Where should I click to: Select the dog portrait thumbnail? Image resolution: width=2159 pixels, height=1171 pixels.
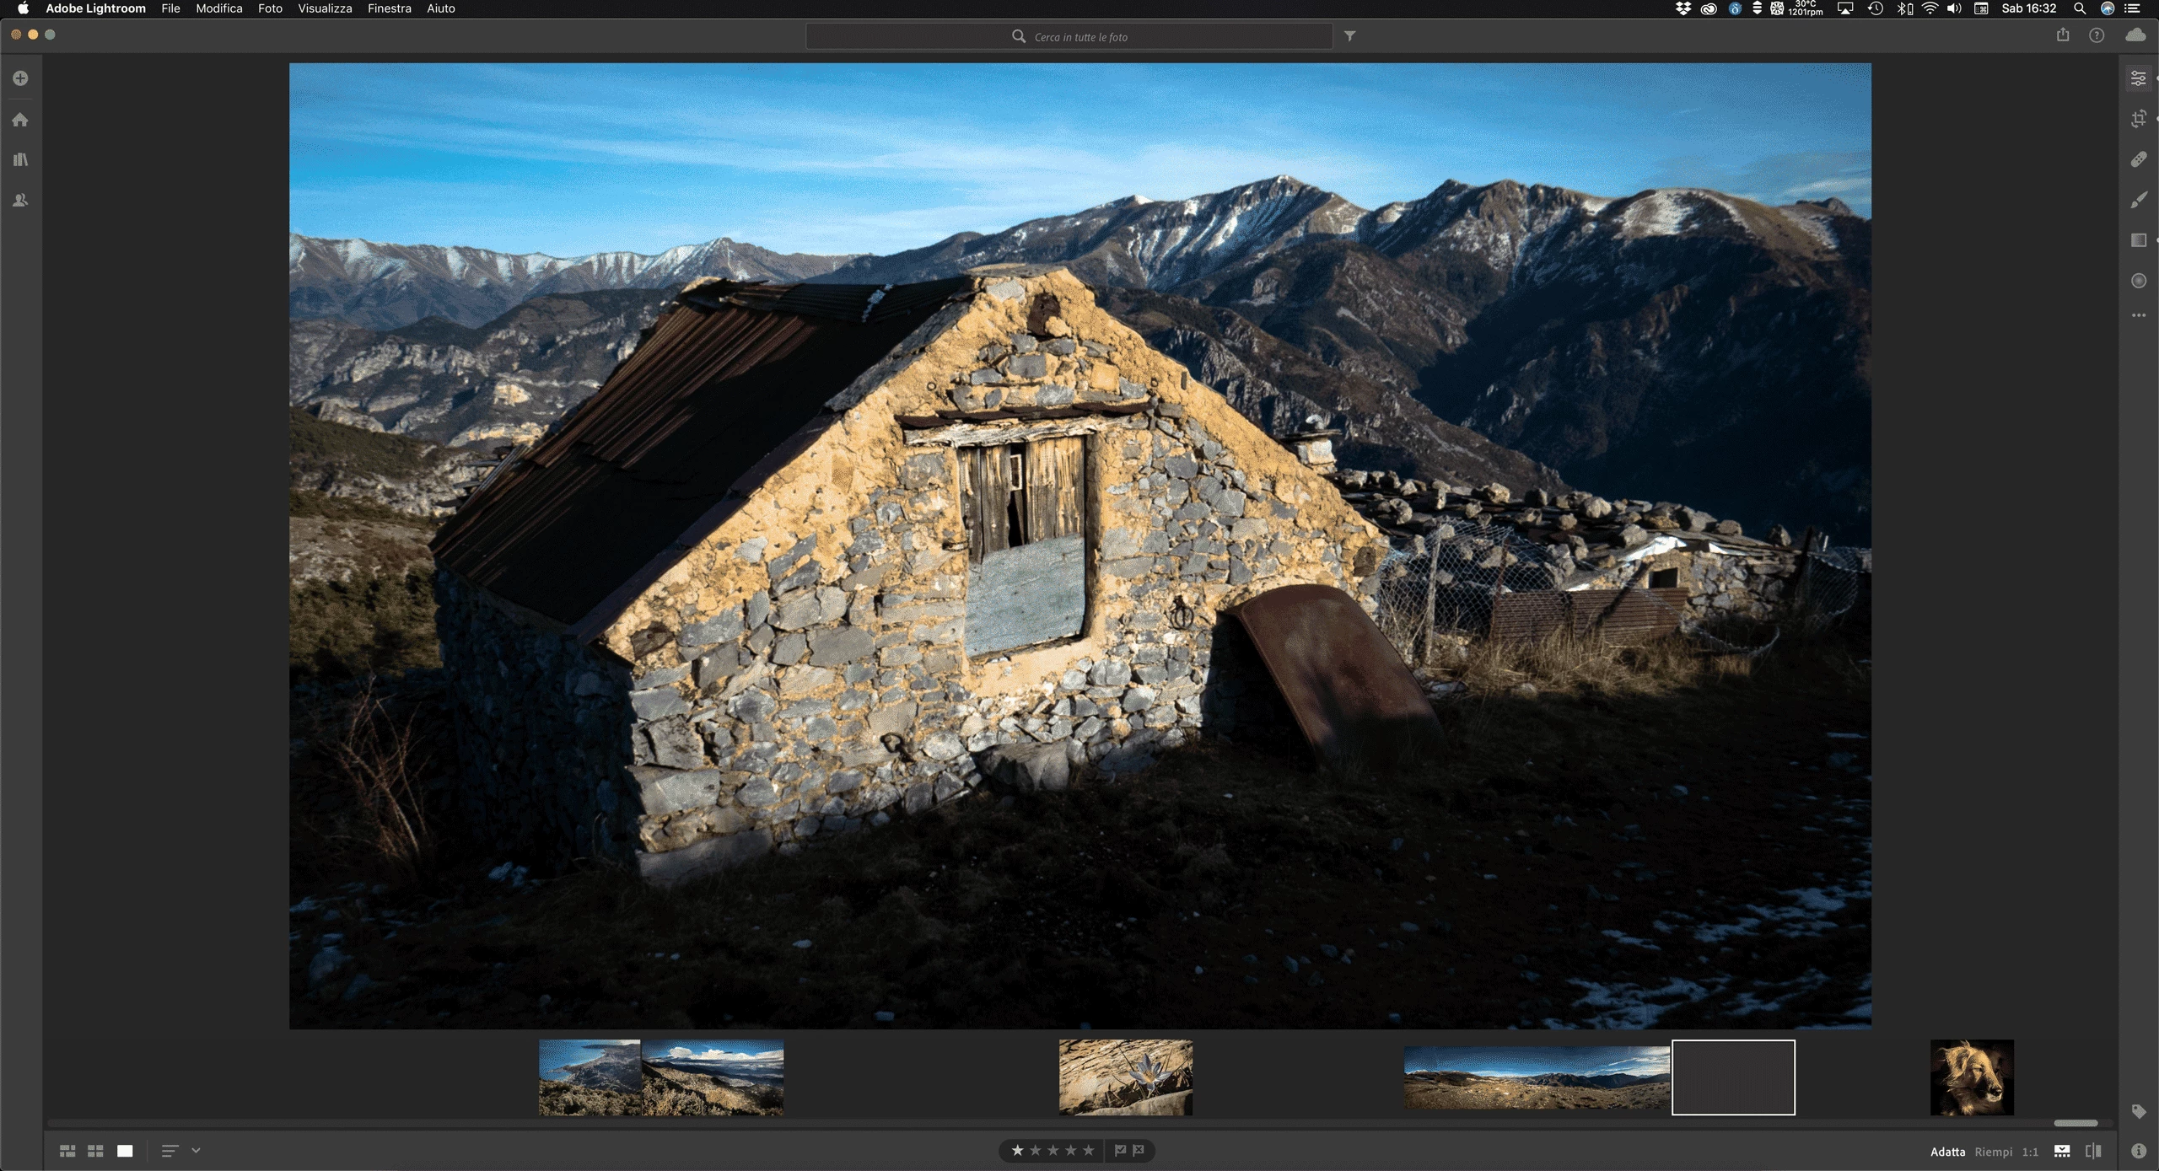click(x=1972, y=1077)
